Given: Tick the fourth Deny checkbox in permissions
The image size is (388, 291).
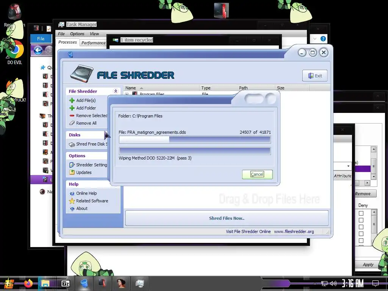Looking at the screenshot, I should coord(361,234).
